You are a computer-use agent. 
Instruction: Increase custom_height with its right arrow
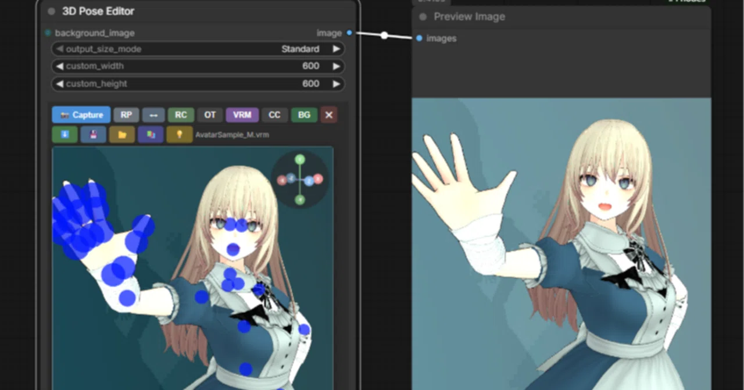point(336,84)
